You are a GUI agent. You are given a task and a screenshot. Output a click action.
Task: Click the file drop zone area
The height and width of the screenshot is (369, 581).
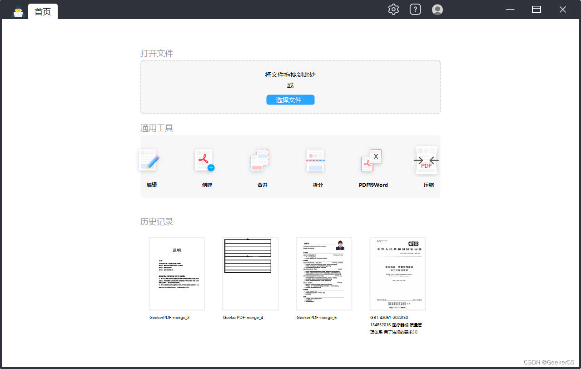290,87
